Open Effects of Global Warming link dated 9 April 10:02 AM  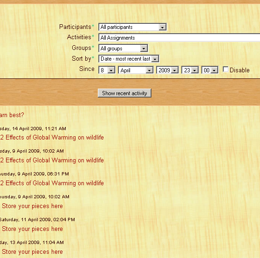52,160
